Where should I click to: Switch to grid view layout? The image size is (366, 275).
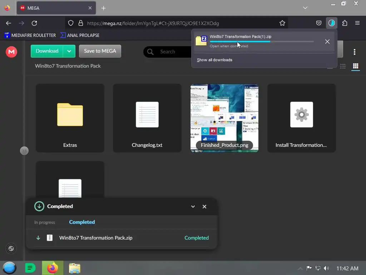(356, 66)
